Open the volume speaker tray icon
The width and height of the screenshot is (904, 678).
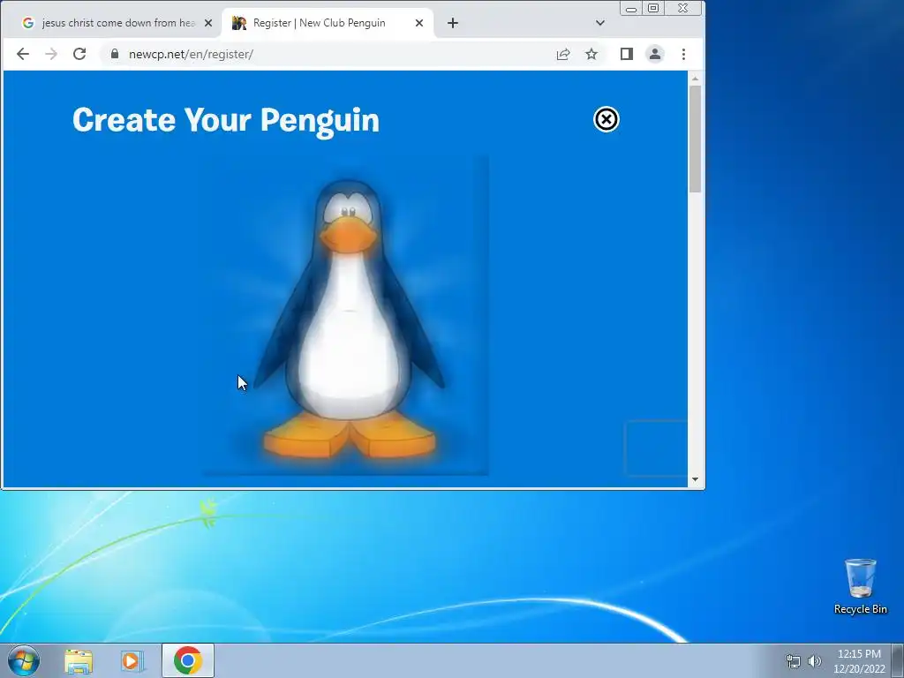pos(815,661)
